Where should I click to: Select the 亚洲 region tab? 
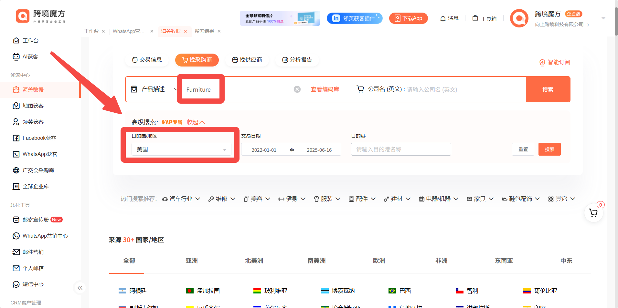tap(191, 261)
